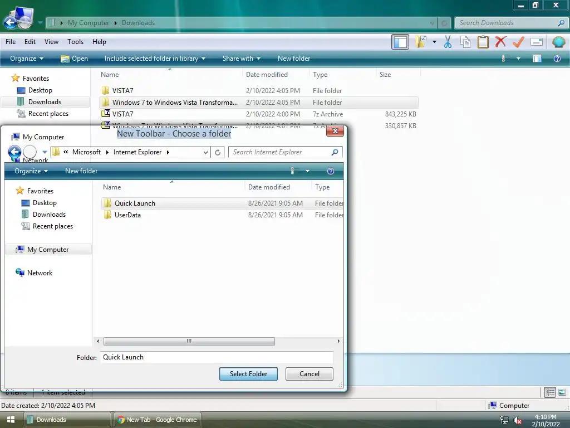
Task: Open Help in the Downloads window command bar
Action: (557, 59)
